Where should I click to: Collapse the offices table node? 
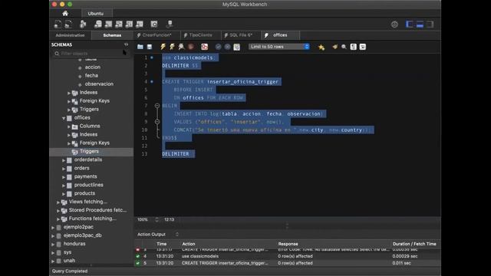64,118
